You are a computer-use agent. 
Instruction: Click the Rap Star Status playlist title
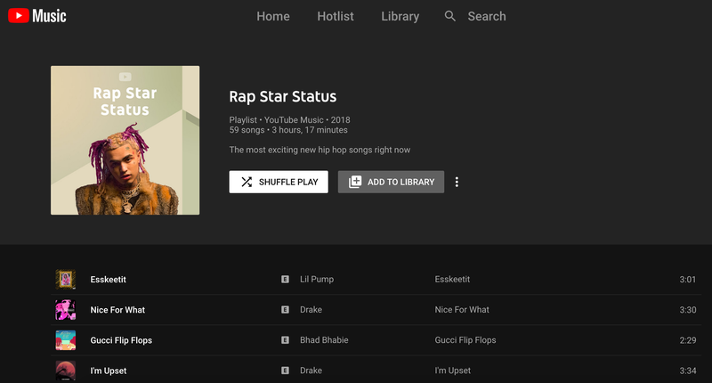(282, 96)
